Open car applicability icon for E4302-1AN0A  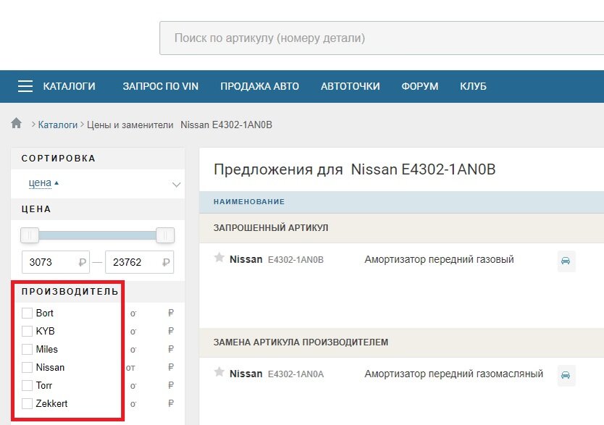click(566, 375)
